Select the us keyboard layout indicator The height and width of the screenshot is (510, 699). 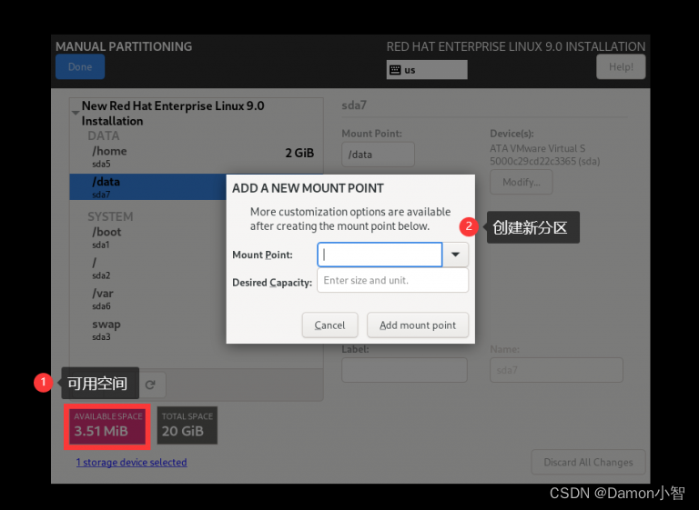tap(427, 70)
